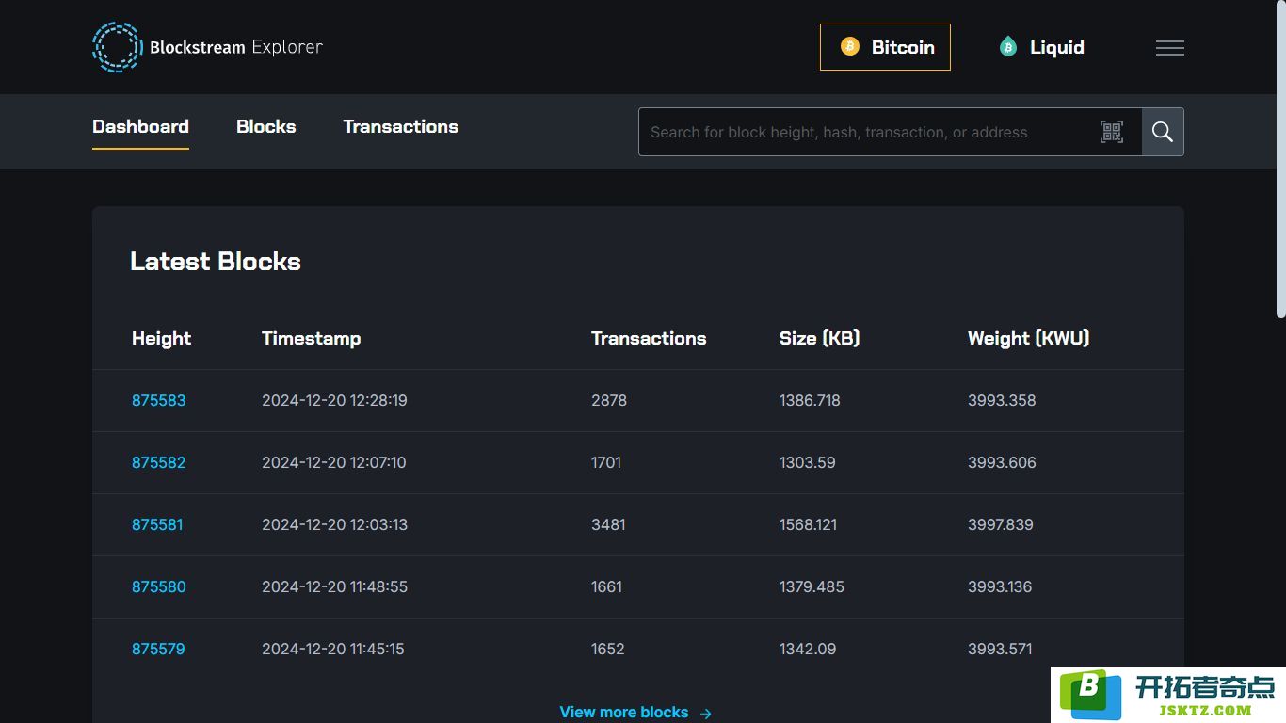This screenshot has height=723, width=1286.
Task: Click size value 1386.718
Action: pyautogui.click(x=810, y=400)
